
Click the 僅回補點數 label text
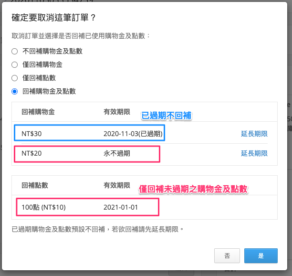click(x=39, y=78)
